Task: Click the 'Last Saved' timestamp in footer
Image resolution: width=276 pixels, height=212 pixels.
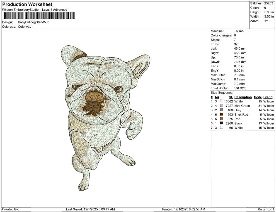Action: click(x=91, y=209)
